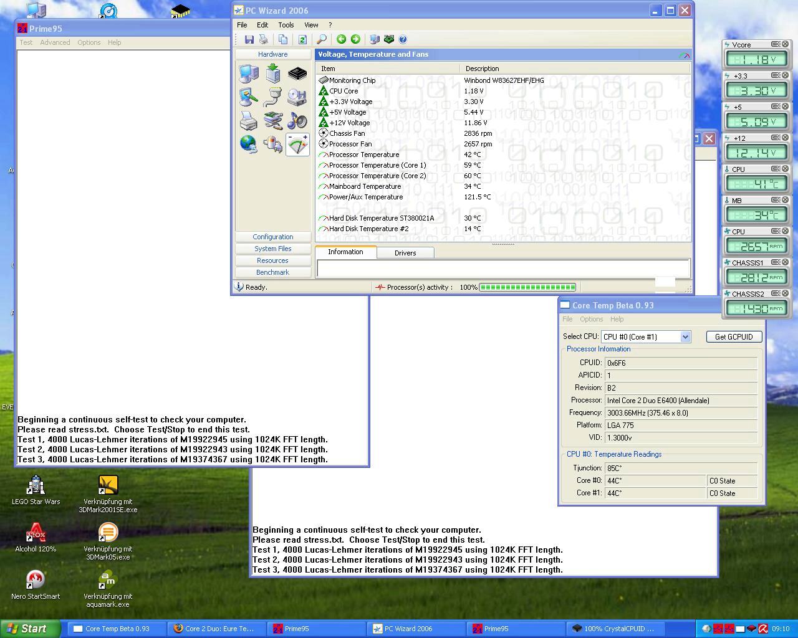798x638 pixels.
Task: Select the Mainboard icon with green arrow
Action: [273, 74]
